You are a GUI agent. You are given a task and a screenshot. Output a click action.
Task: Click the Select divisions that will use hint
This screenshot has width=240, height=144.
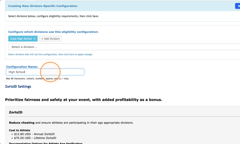point(50,54)
